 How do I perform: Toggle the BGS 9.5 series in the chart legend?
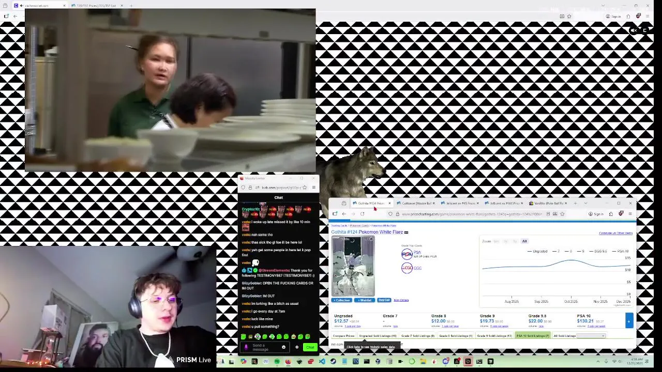[x=597, y=251]
